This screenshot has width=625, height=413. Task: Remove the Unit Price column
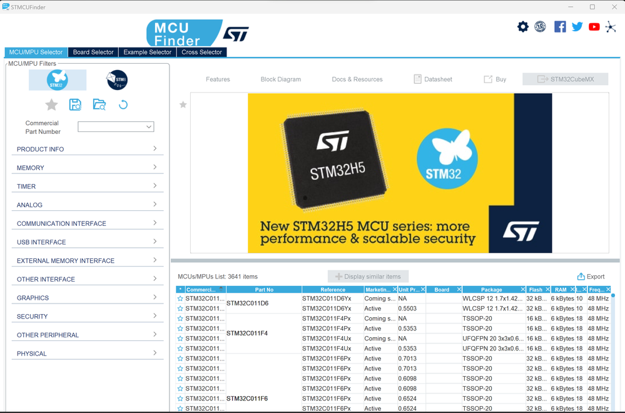click(423, 290)
